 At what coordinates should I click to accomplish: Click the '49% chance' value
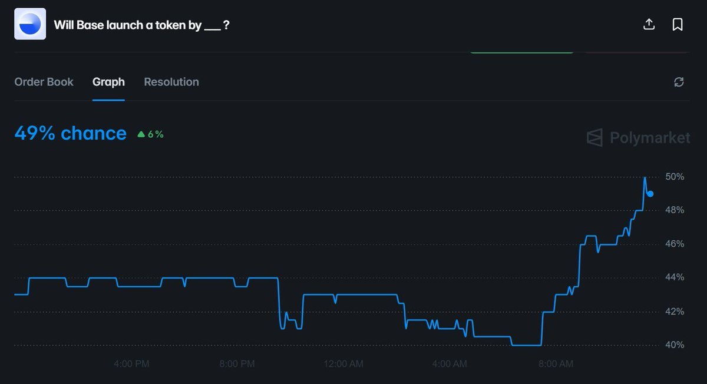[x=70, y=134]
